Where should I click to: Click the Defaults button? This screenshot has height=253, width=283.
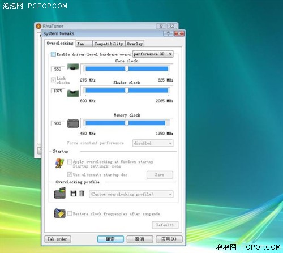click(x=165, y=225)
